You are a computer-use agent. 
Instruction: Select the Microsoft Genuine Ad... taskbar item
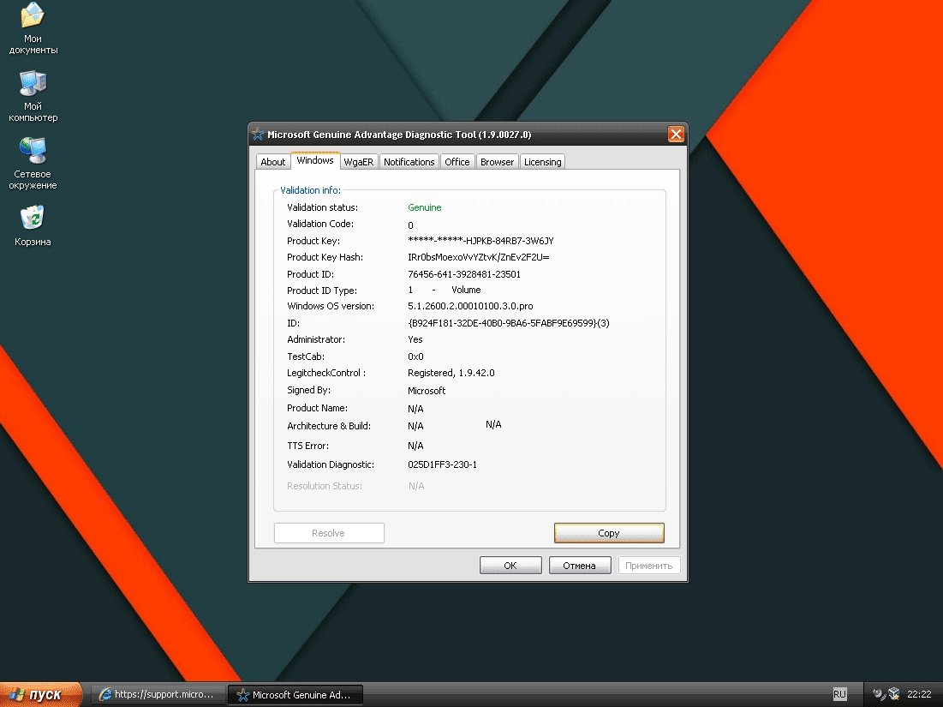coord(295,694)
